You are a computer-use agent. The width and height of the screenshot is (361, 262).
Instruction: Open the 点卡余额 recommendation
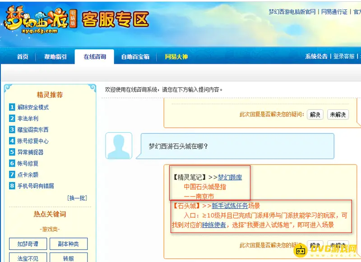[x=28, y=175]
